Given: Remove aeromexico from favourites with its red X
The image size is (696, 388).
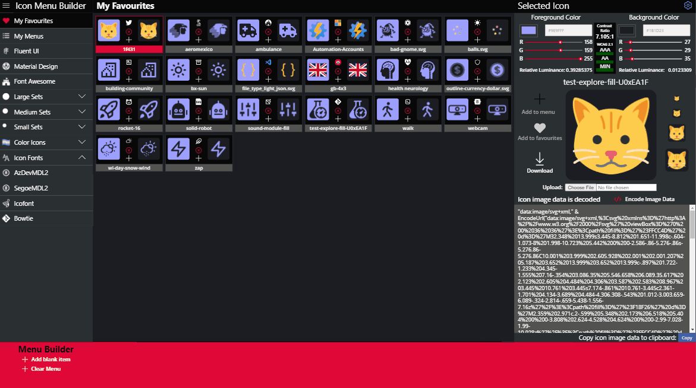Looking at the screenshot, I should (199, 32).
